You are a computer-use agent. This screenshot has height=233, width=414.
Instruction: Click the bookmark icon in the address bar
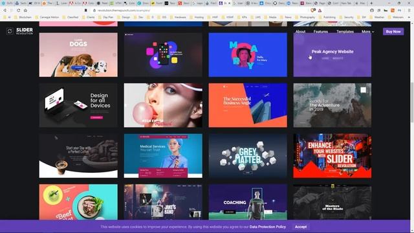(x=86, y=10)
